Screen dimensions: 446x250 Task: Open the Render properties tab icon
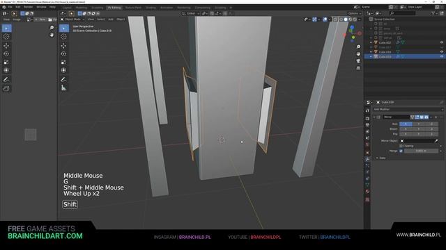pyautogui.click(x=367, y=119)
